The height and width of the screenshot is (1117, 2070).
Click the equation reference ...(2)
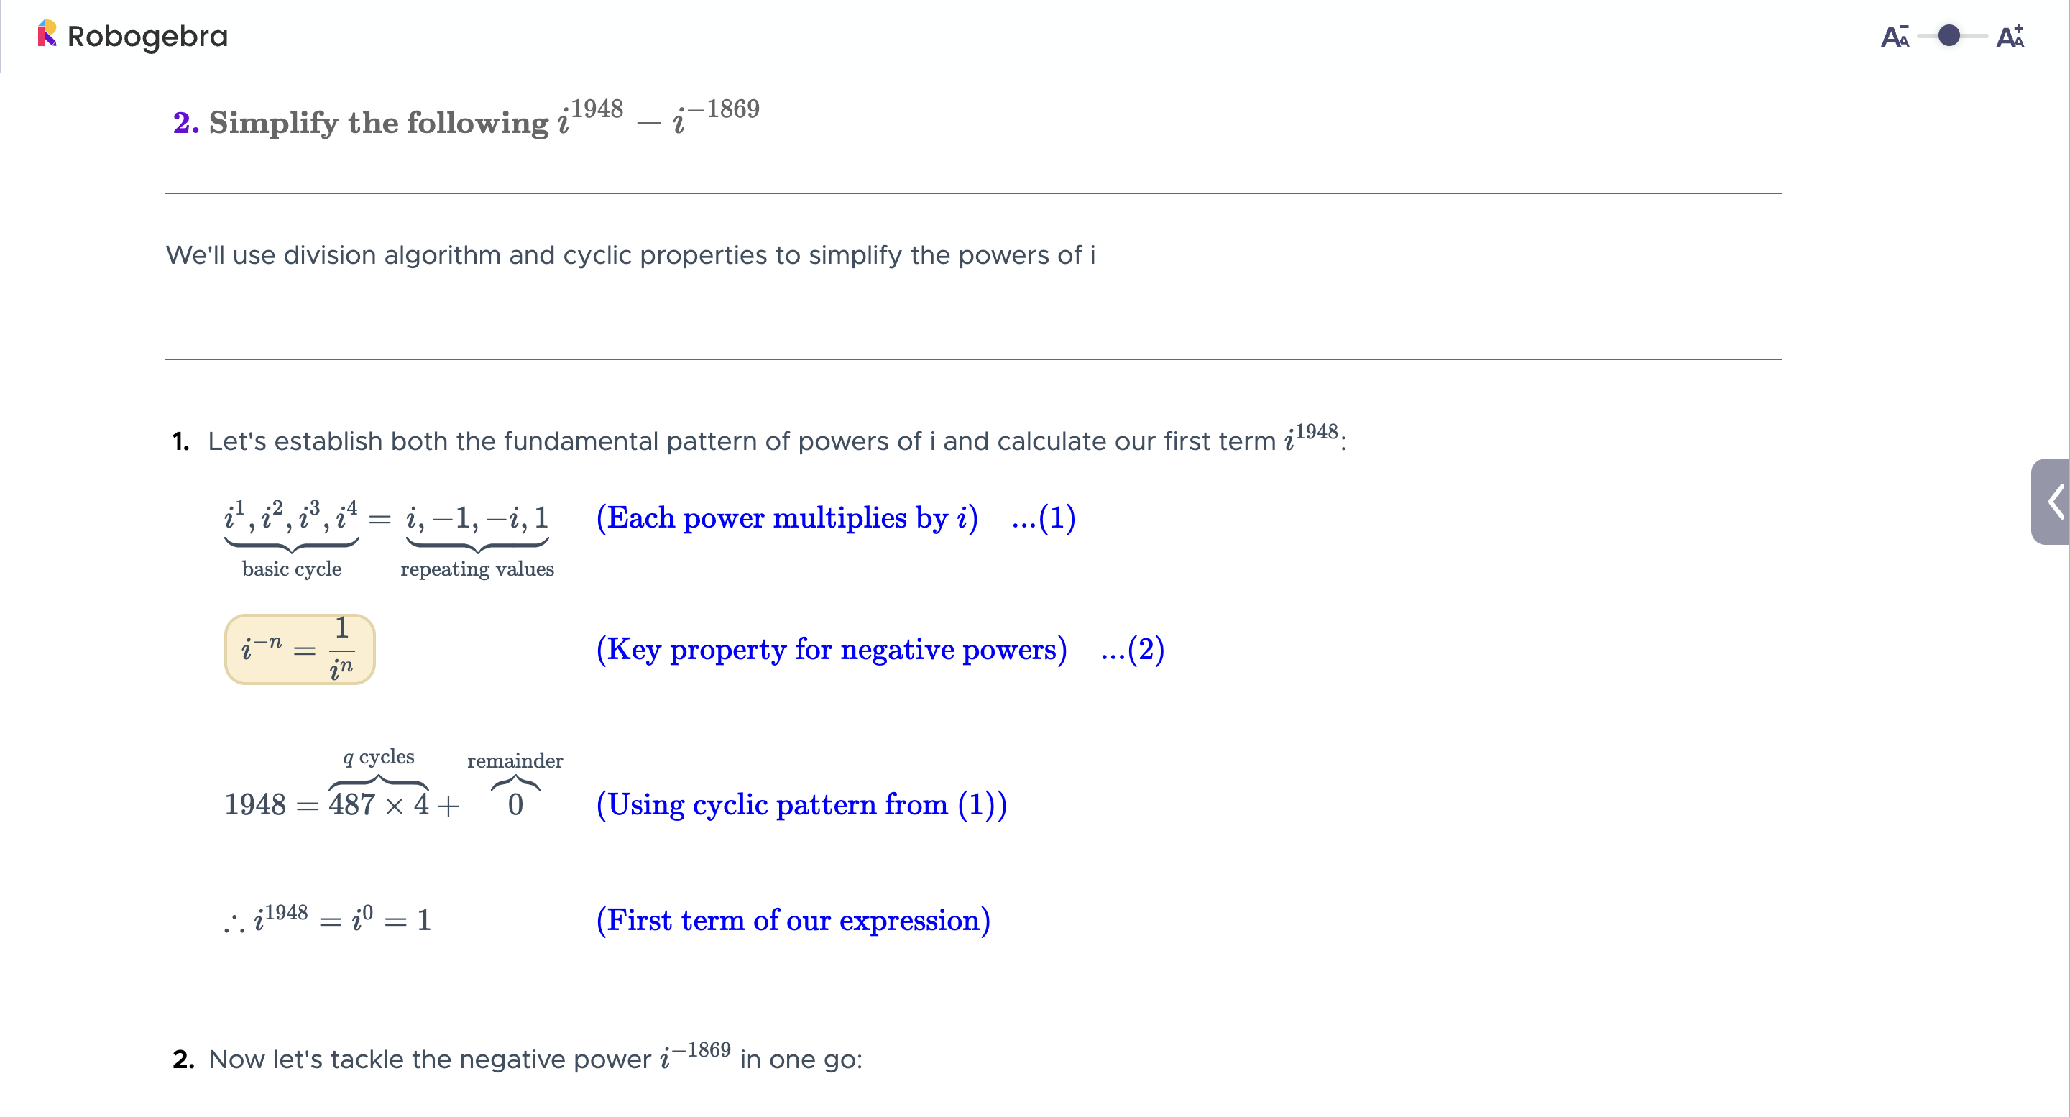tap(1132, 649)
